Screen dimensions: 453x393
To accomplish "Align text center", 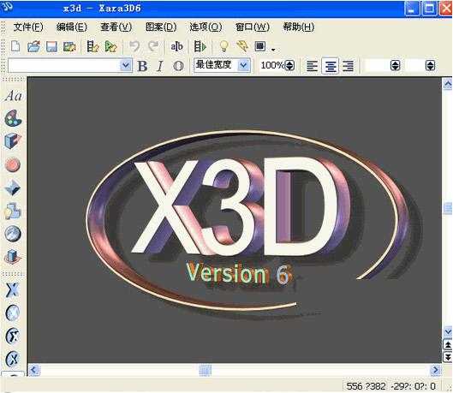I will (x=331, y=66).
